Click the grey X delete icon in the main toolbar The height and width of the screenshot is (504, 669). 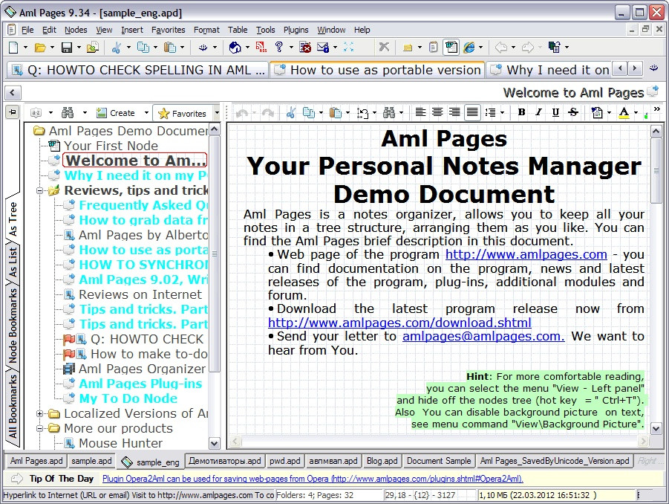coord(384,47)
